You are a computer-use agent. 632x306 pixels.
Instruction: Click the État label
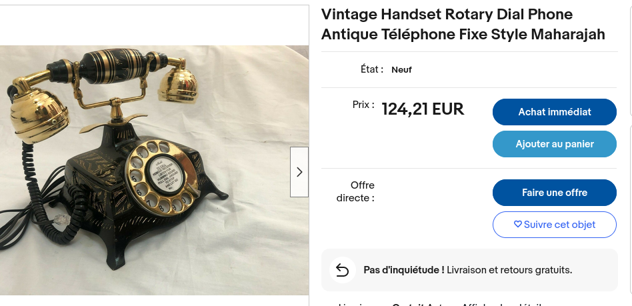(x=371, y=69)
